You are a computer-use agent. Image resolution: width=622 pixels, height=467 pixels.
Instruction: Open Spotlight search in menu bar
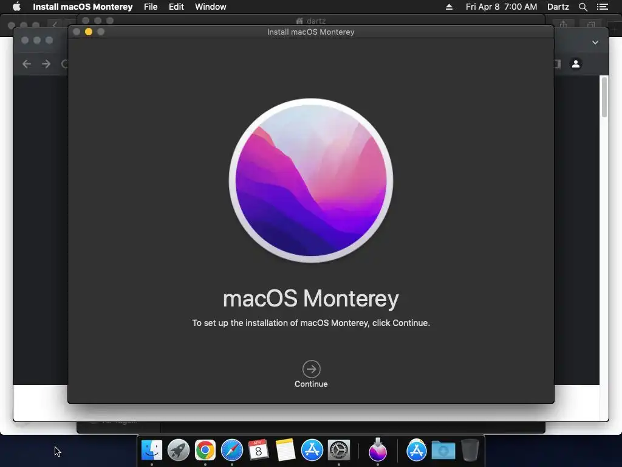click(583, 7)
